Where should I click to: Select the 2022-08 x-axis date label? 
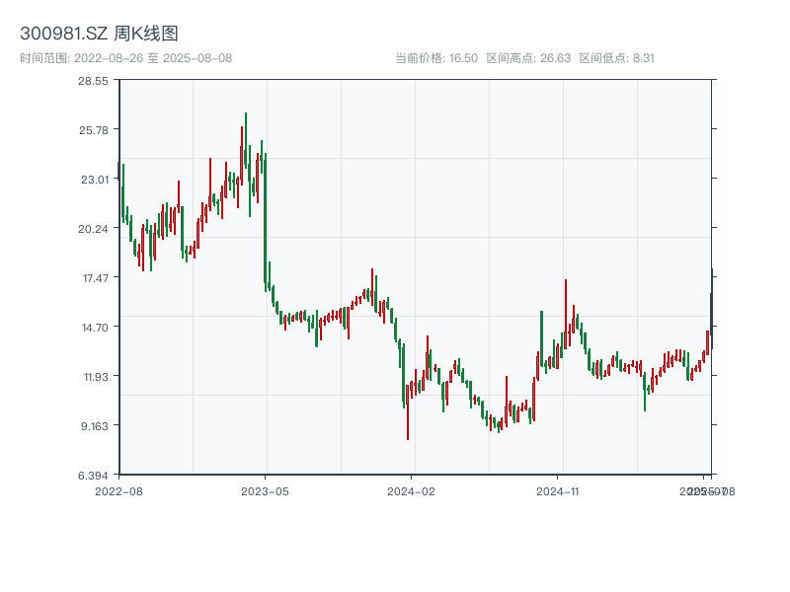click(x=118, y=490)
